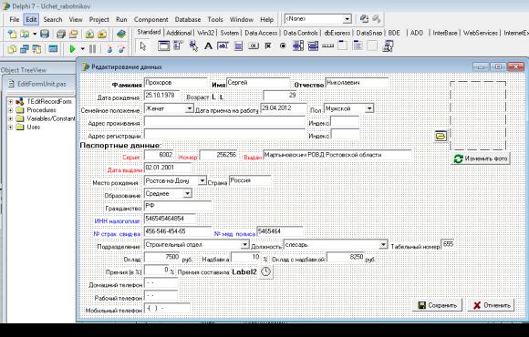Image resolution: width=529 pixels, height=337 pixels.
Task: Select the Button component in palette
Action: tap(254, 46)
